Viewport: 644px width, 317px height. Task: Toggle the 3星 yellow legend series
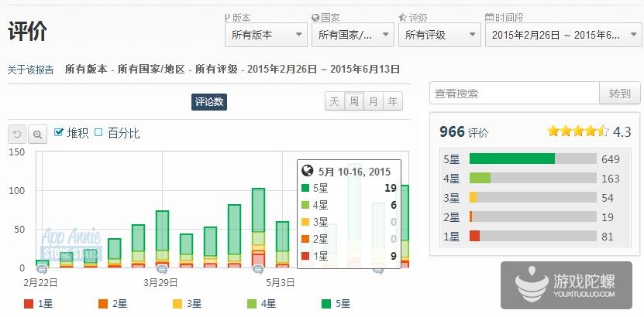click(177, 305)
